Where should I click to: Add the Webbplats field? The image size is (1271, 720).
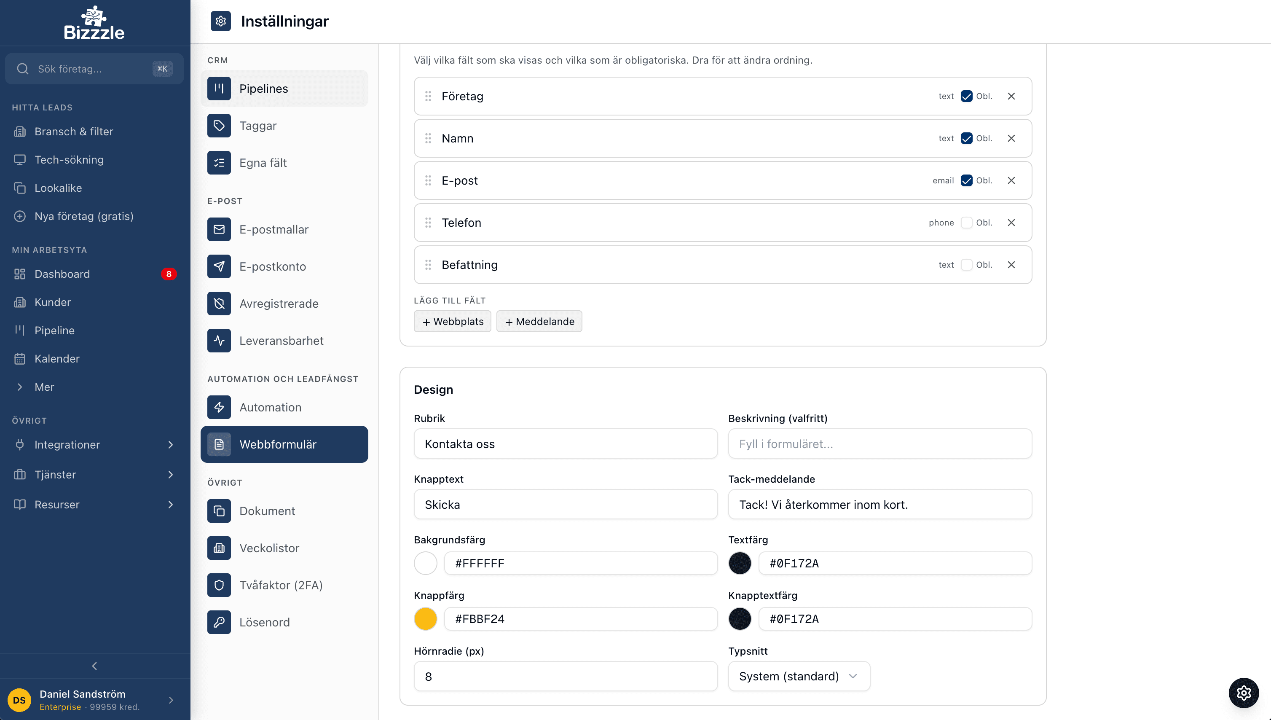click(x=452, y=321)
